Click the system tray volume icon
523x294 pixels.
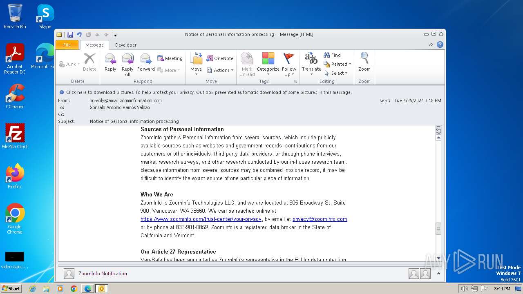[464, 289]
